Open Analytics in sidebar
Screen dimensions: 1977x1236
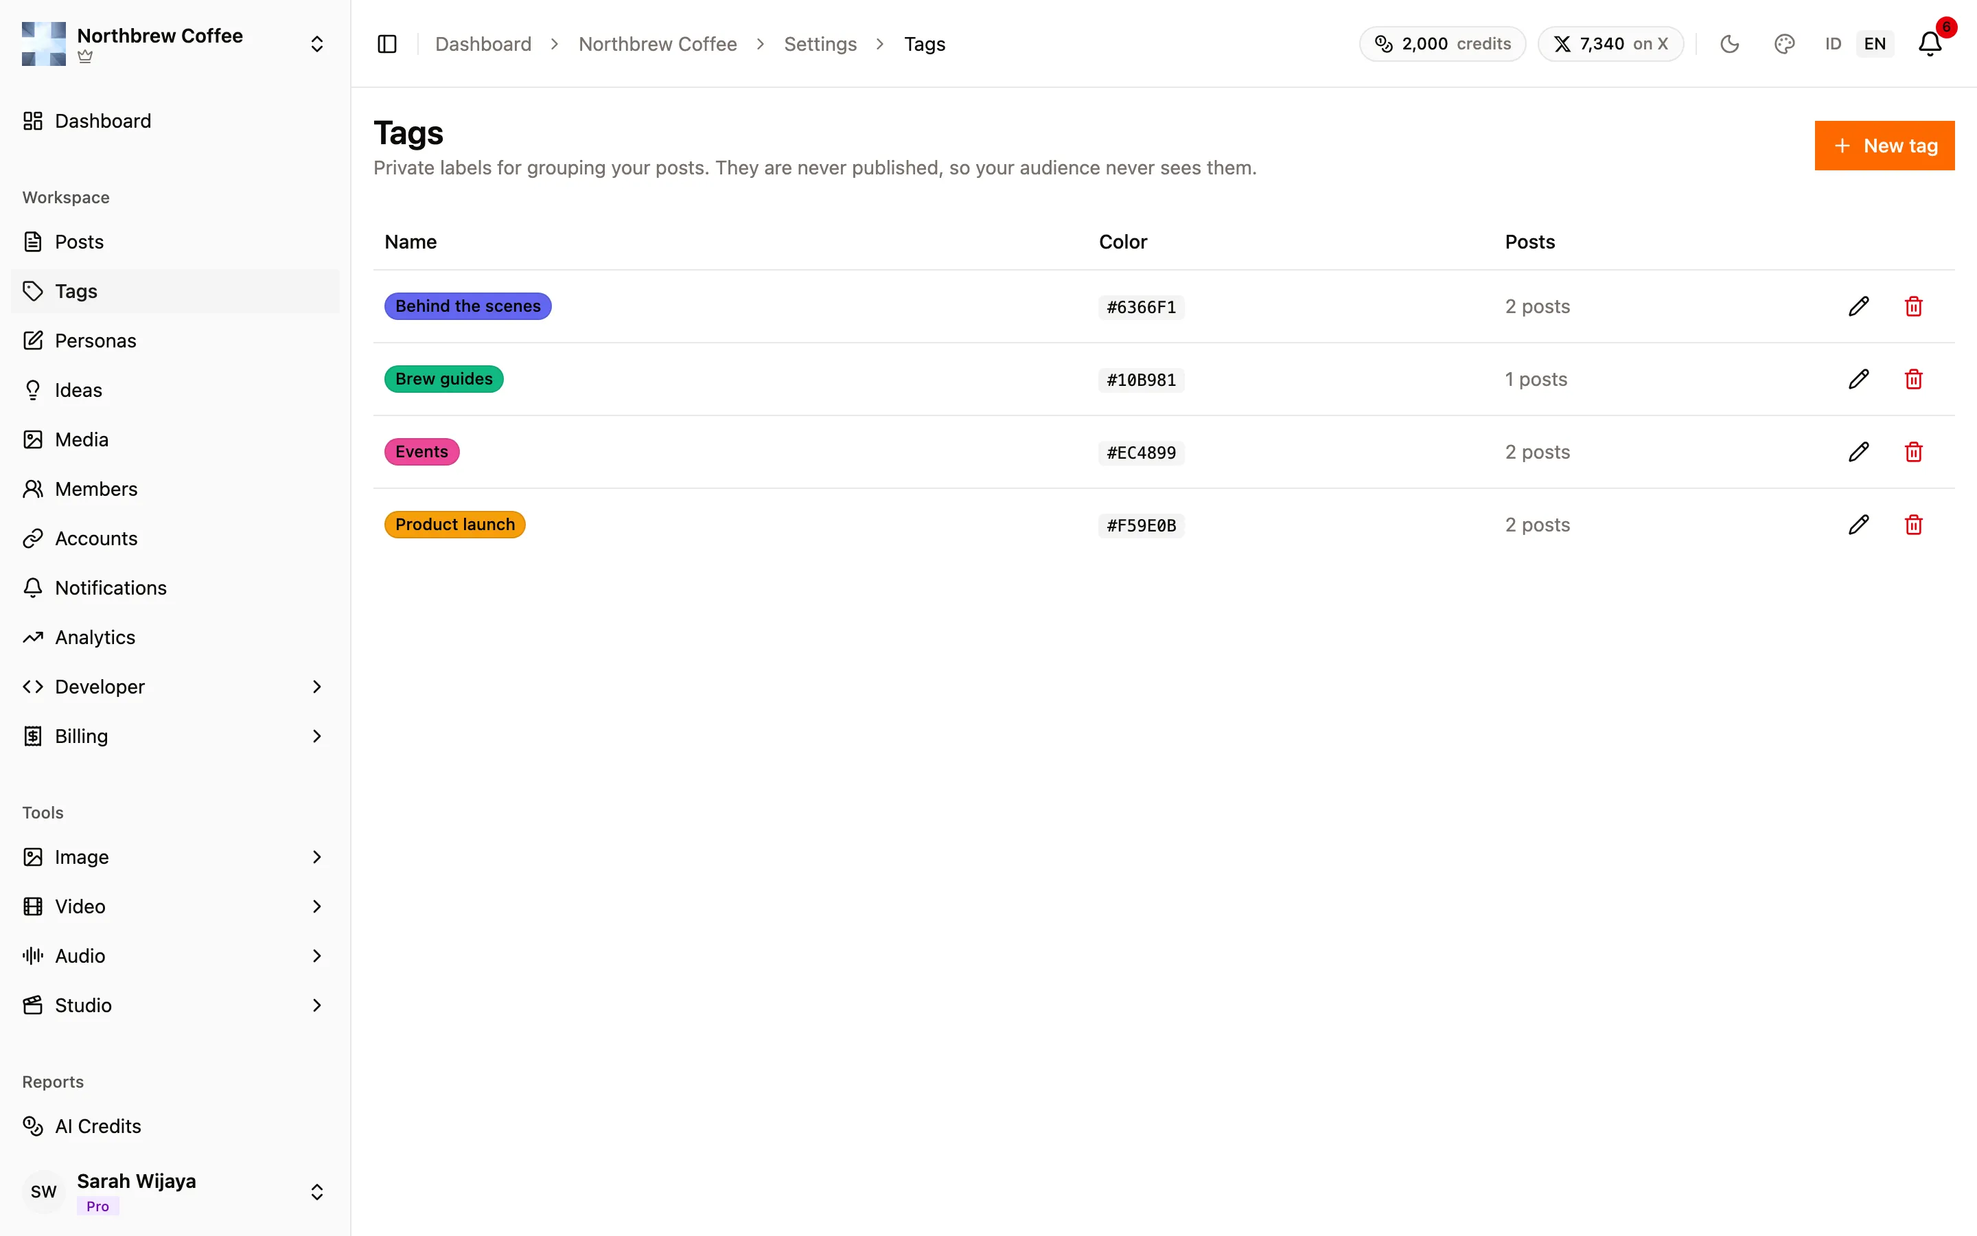tap(175, 638)
